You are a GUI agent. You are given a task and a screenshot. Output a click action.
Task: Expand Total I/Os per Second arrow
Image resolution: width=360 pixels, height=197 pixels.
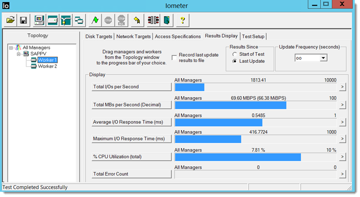point(343,87)
